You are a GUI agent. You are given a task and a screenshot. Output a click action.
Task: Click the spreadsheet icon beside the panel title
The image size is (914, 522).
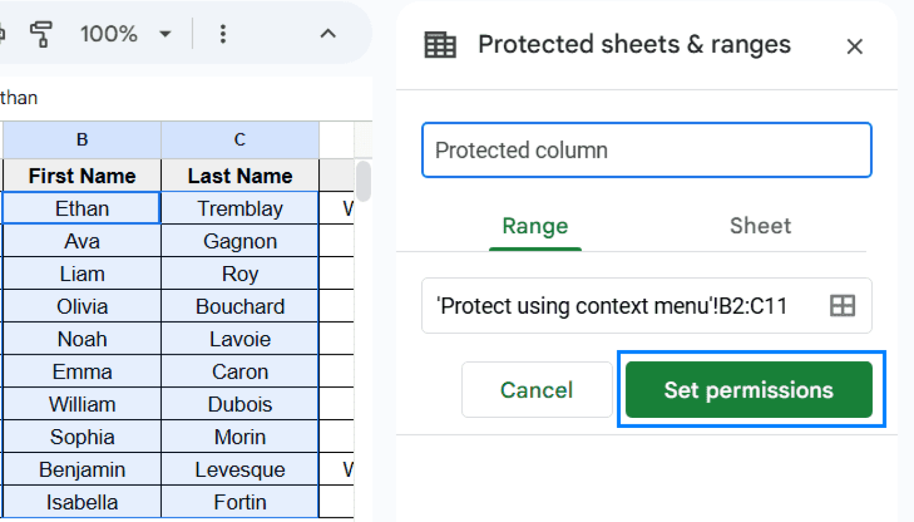point(440,44)
